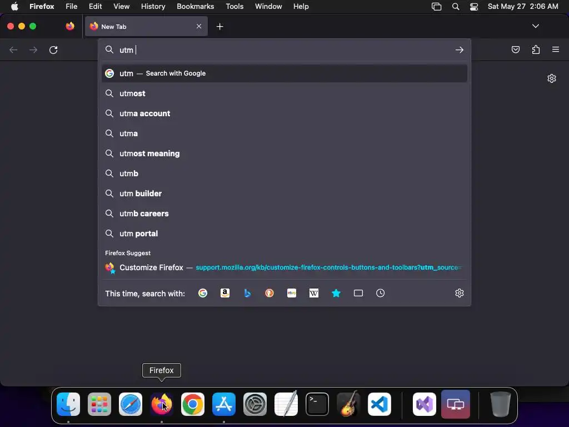
Task: Go back one page
Action: (13, 49)
